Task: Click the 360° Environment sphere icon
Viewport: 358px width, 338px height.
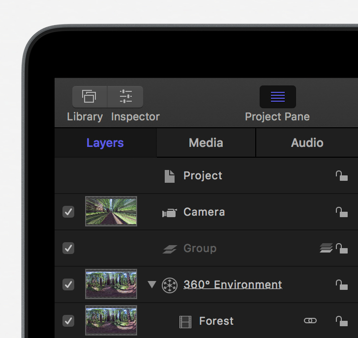Action: pyautogui.click(x=169, y=285)
